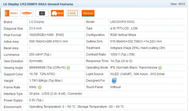Click the luminance '250 cd/m²' value
This screenshot has width=189, height=111.
tap(40, 54)
